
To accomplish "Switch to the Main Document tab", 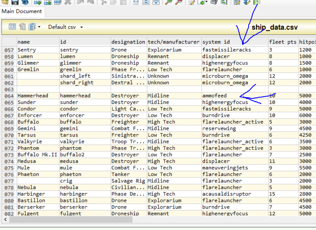I will (x=22, y=11).
